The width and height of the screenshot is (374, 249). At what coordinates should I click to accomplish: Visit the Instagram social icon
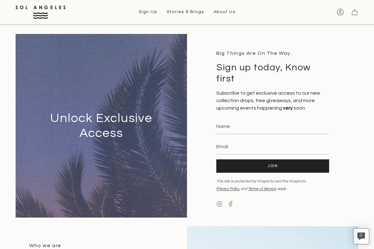coord(219,204)
